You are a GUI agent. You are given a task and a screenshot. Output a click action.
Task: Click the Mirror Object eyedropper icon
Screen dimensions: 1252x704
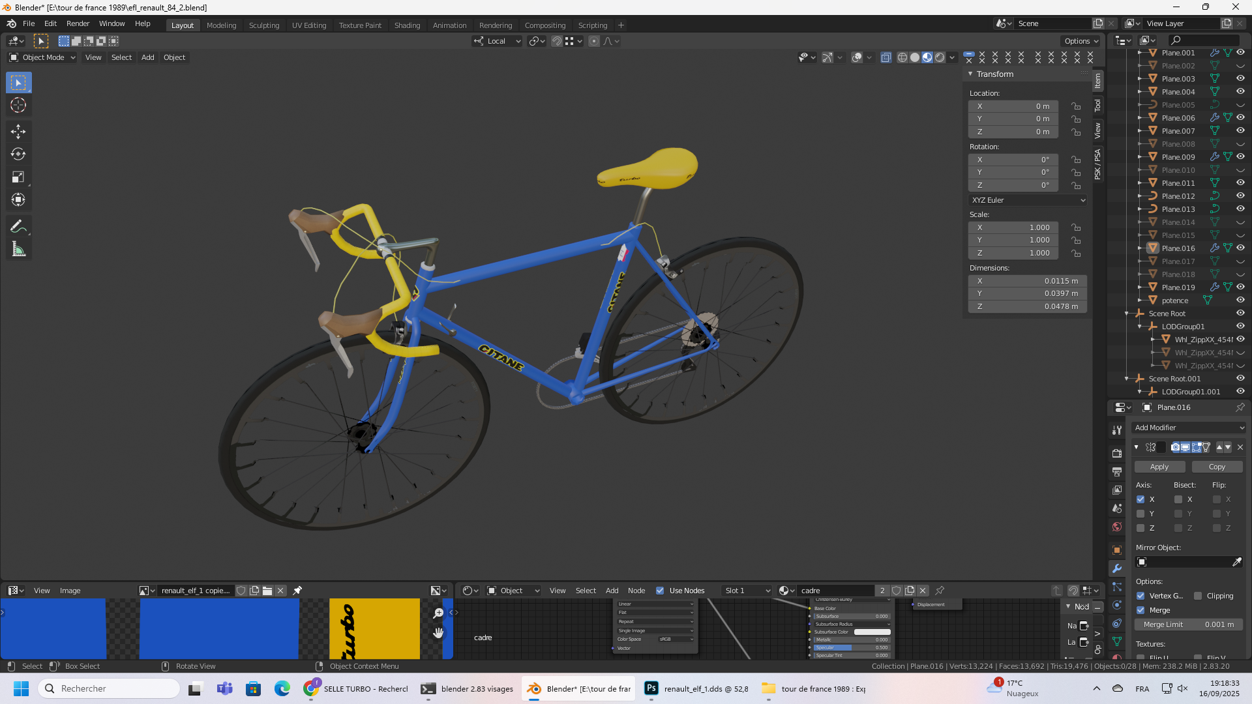click(x=1236, y=562)
